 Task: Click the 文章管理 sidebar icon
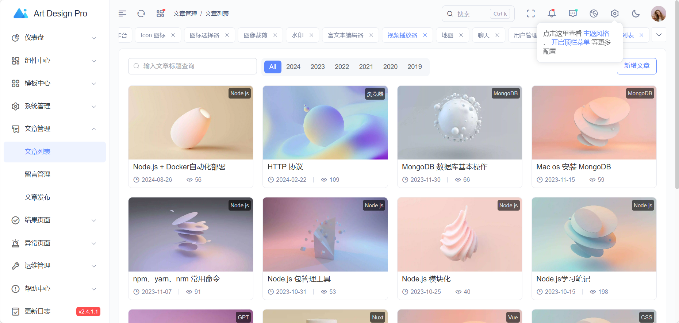[x=15, y=129]
